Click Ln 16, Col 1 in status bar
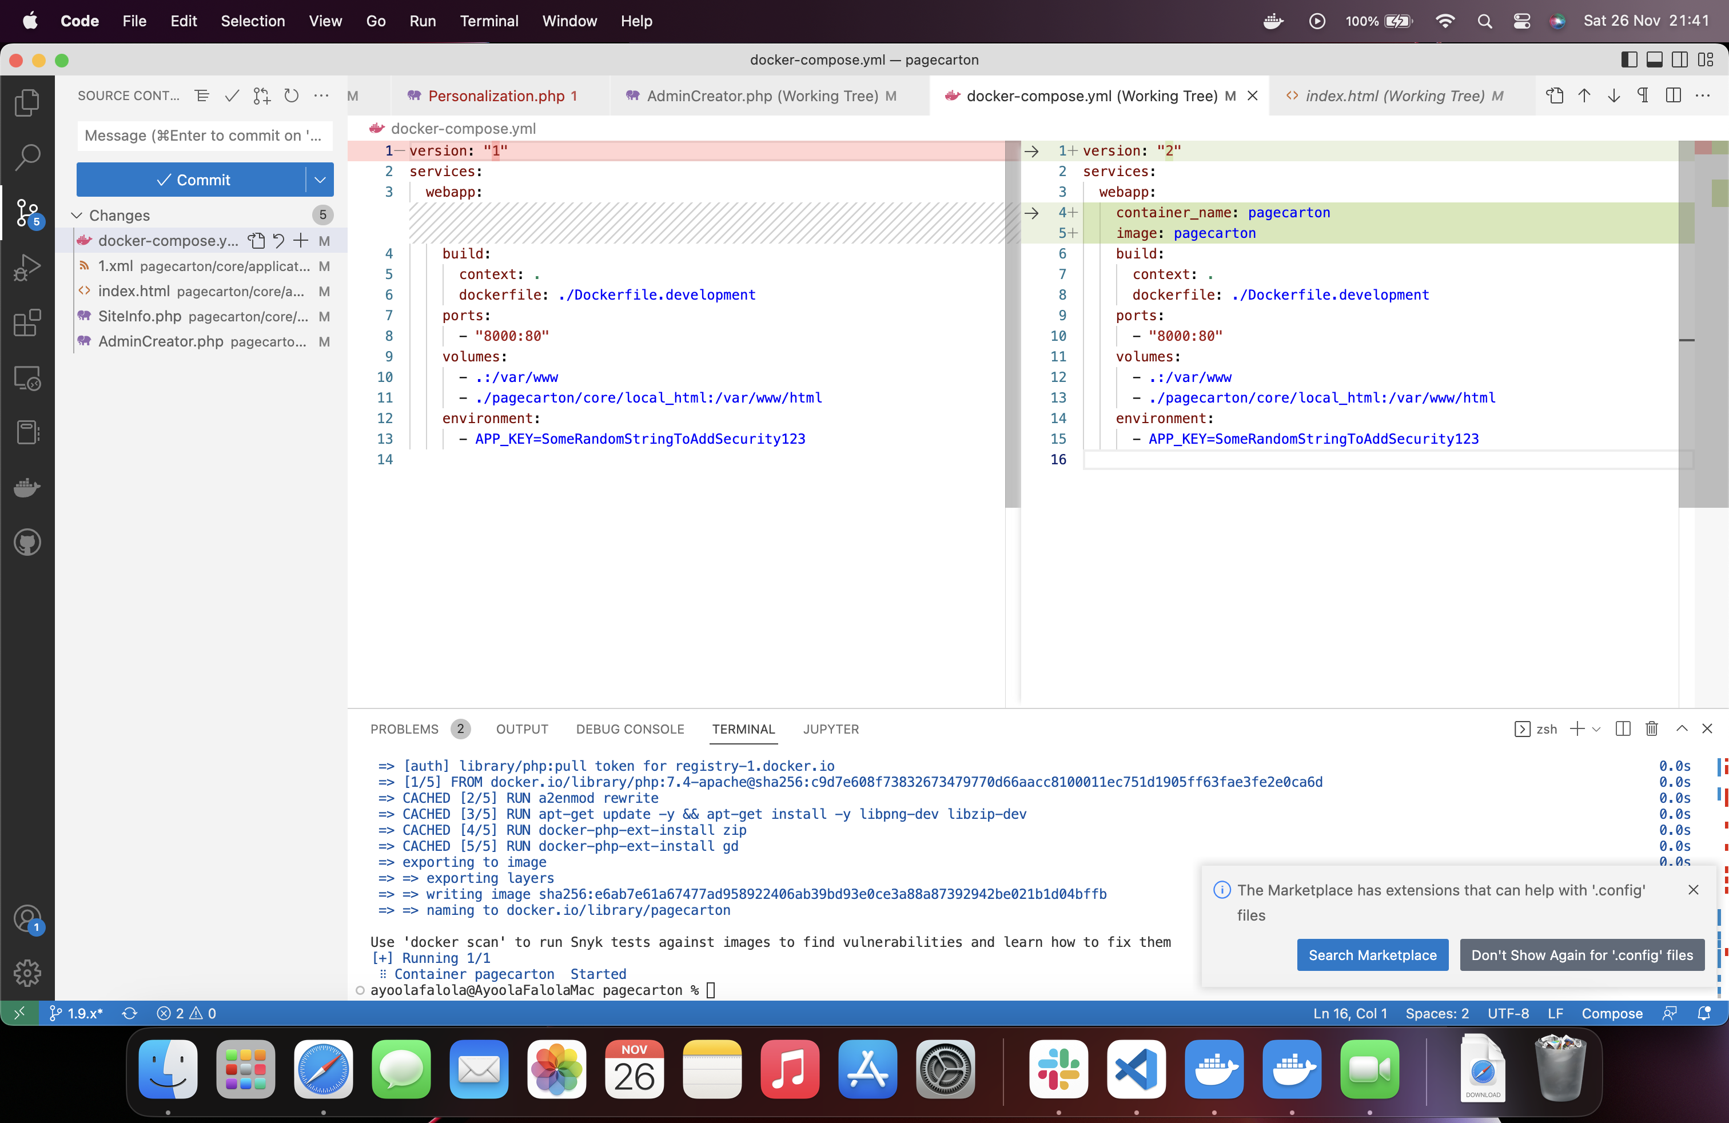The height and width of the screenshot is (1123, 1729). 1350,1013
